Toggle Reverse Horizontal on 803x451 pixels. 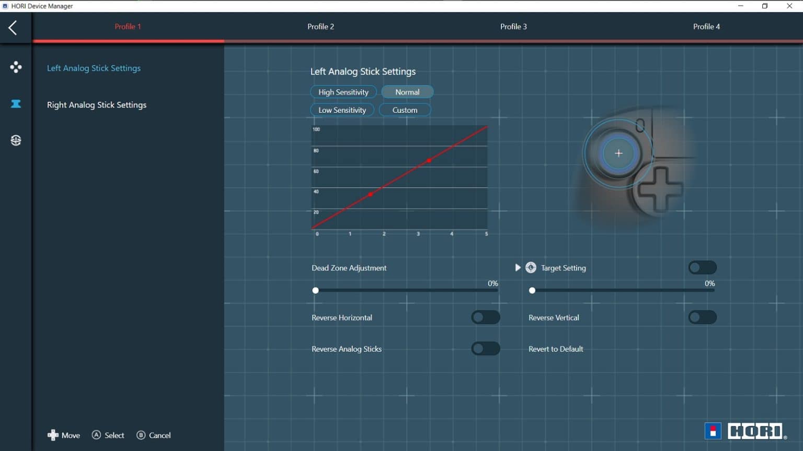pos(485,317)
